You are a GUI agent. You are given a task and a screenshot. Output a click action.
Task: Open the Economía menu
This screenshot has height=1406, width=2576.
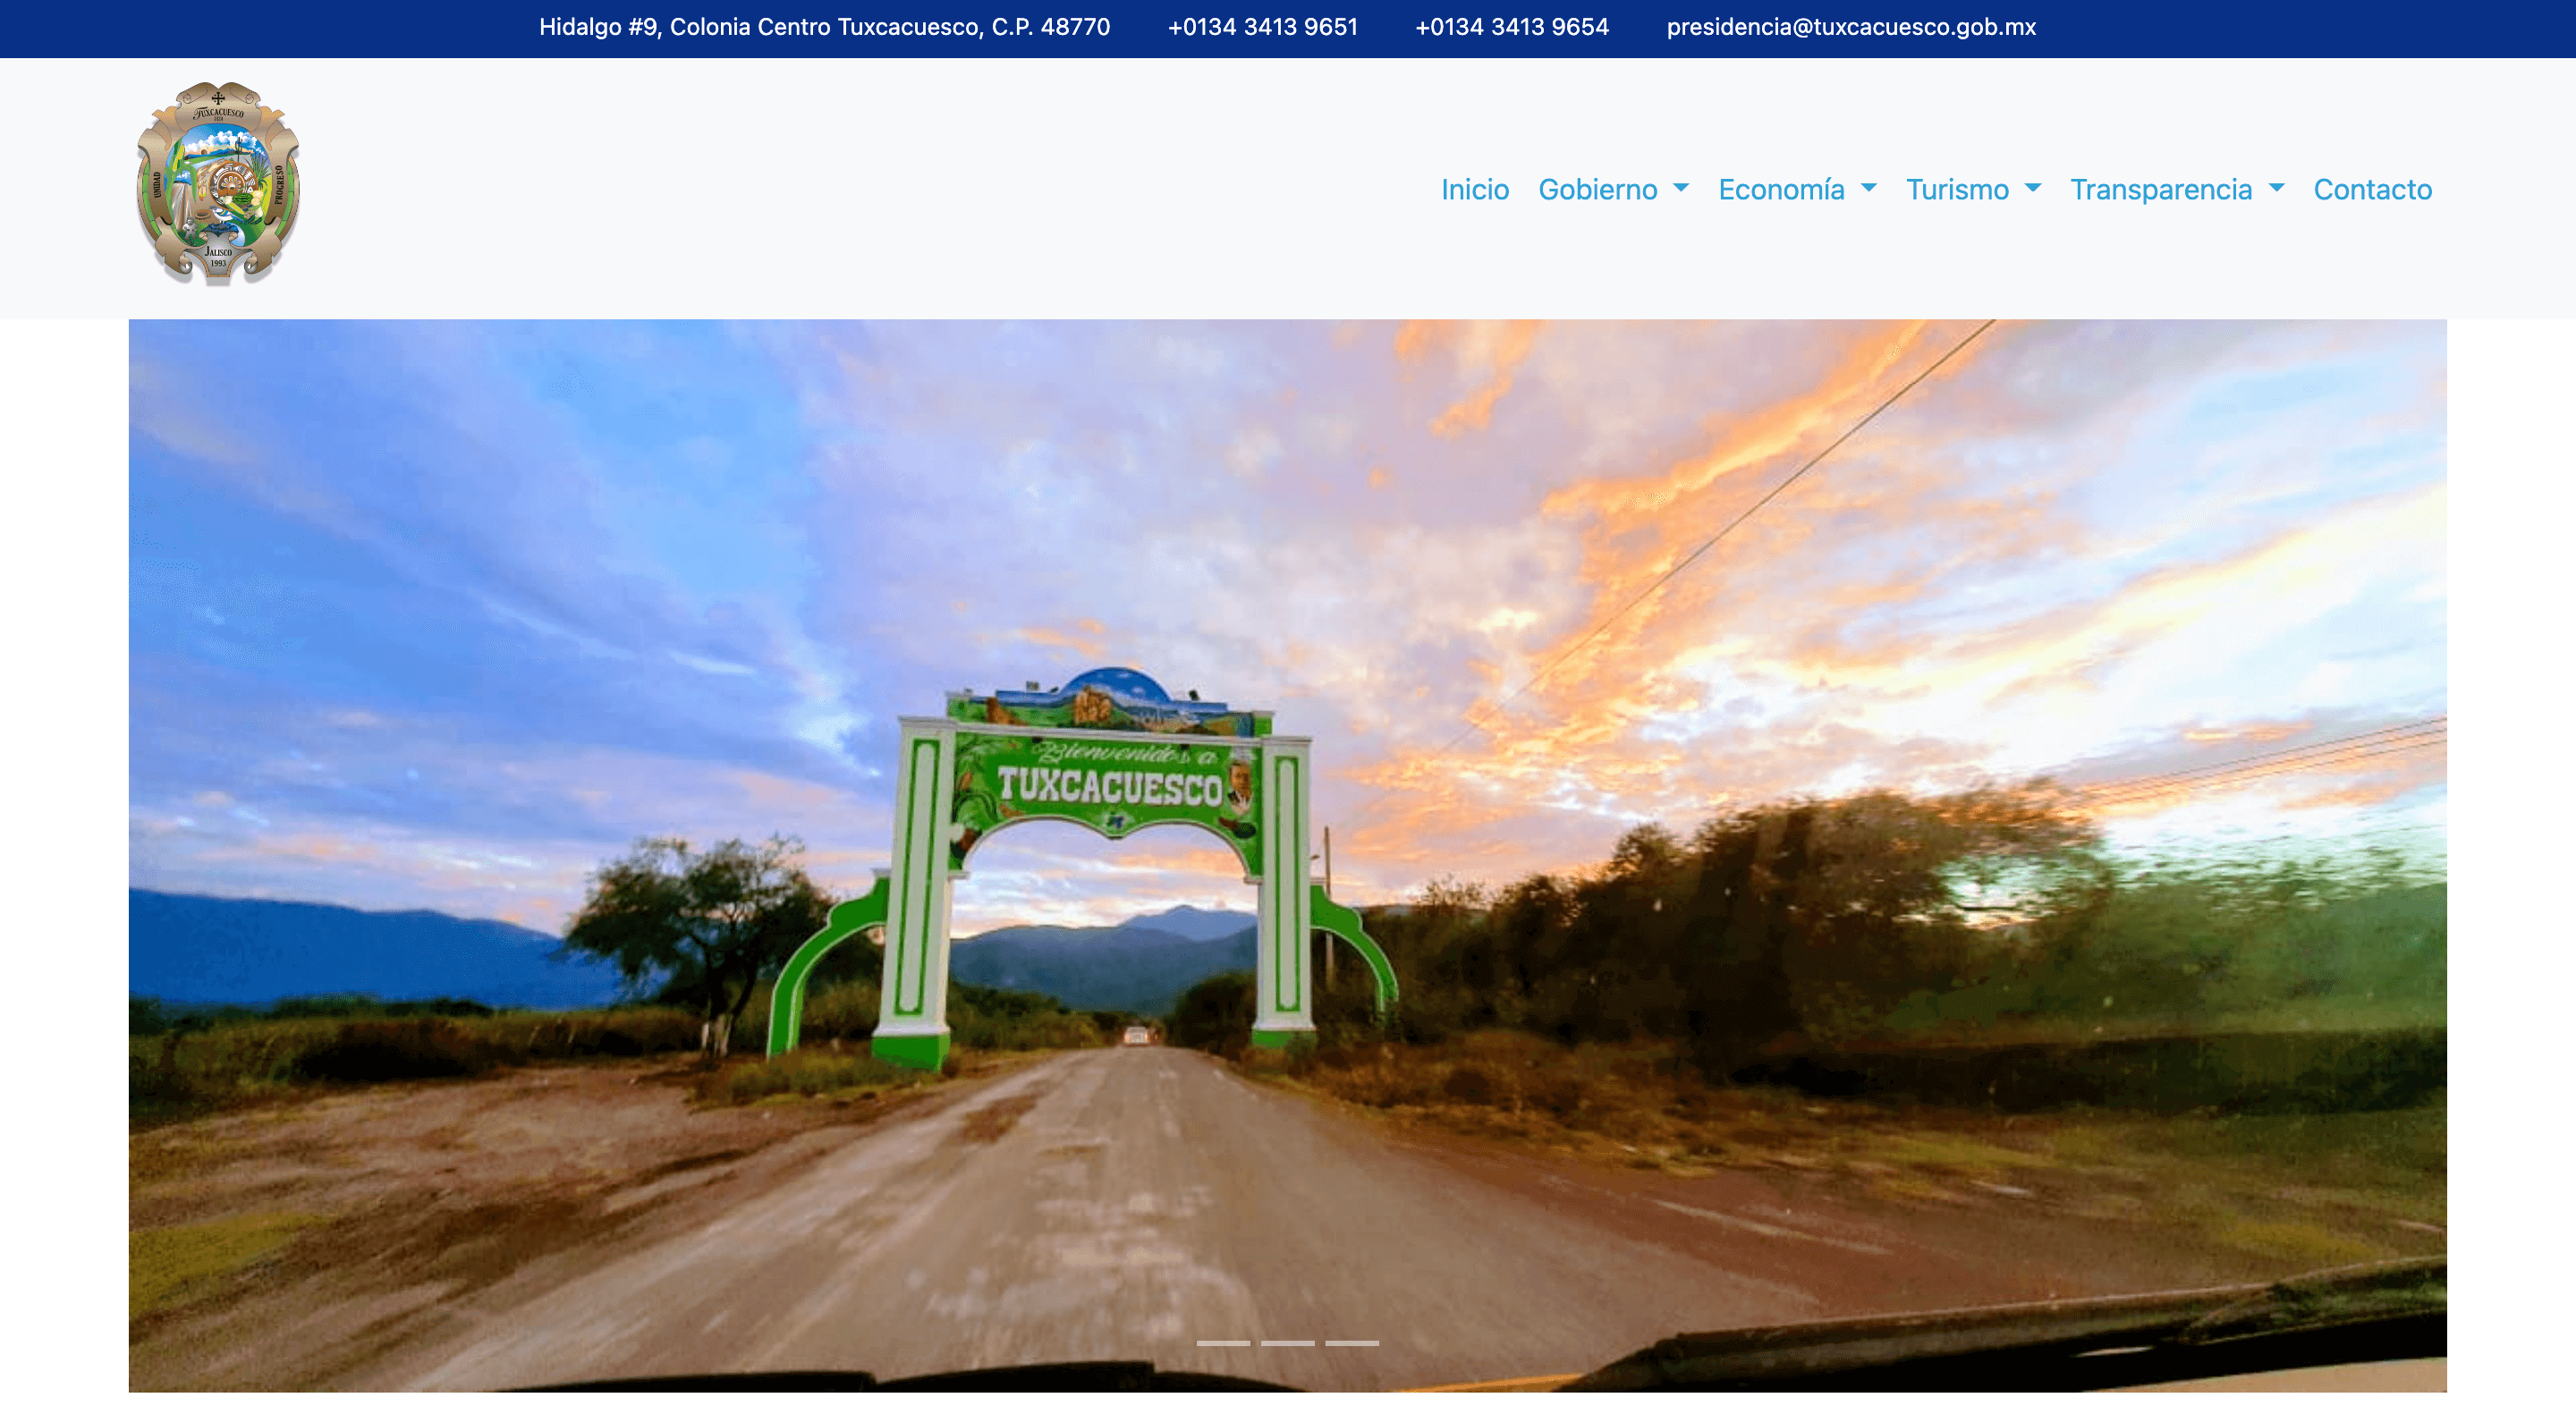coord(1781,189)
